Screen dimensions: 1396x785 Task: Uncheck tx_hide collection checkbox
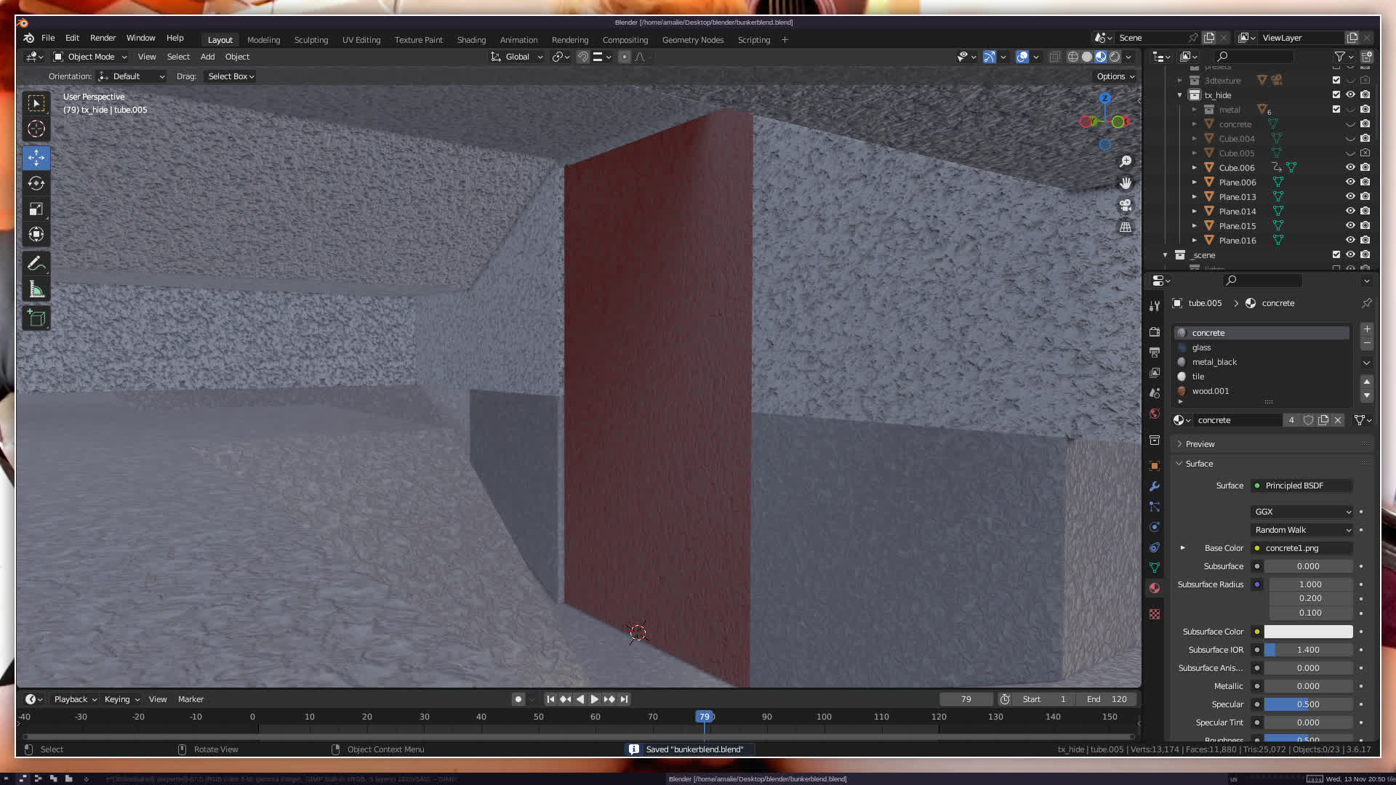click(x=1336, y=95)
